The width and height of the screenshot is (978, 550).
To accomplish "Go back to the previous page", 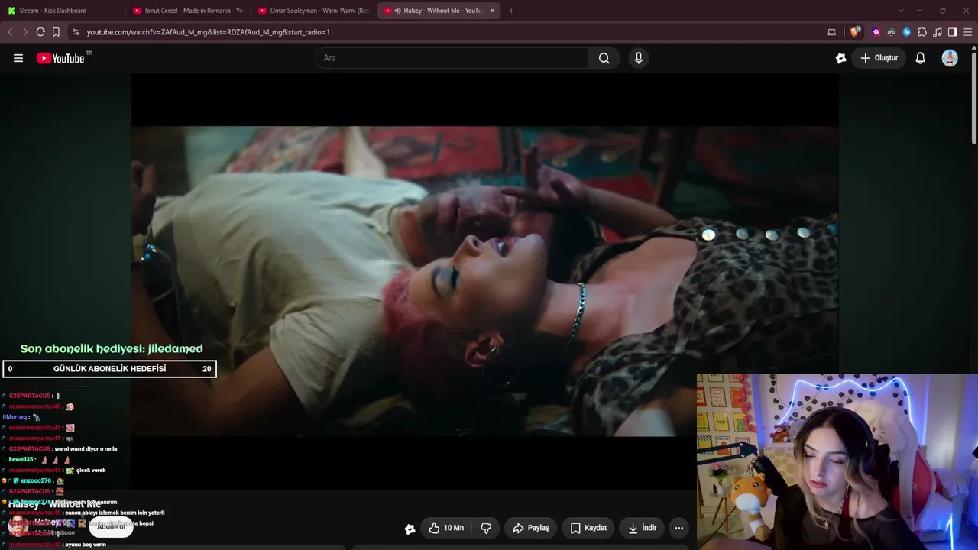I will coord(10,32).
